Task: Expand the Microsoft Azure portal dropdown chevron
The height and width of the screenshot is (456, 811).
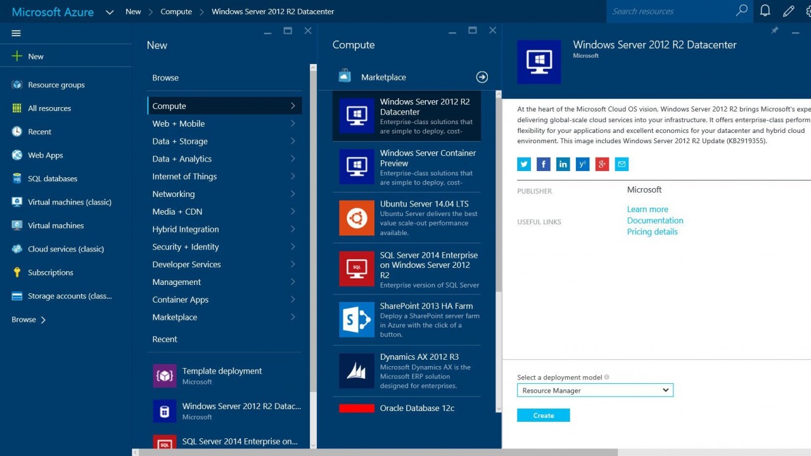Action: (x=110, y=12)
